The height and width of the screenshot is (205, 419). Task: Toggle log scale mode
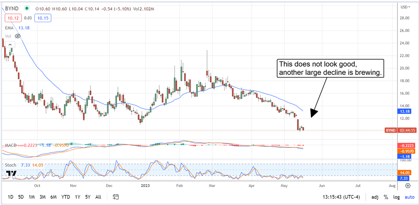coord(396,197)
